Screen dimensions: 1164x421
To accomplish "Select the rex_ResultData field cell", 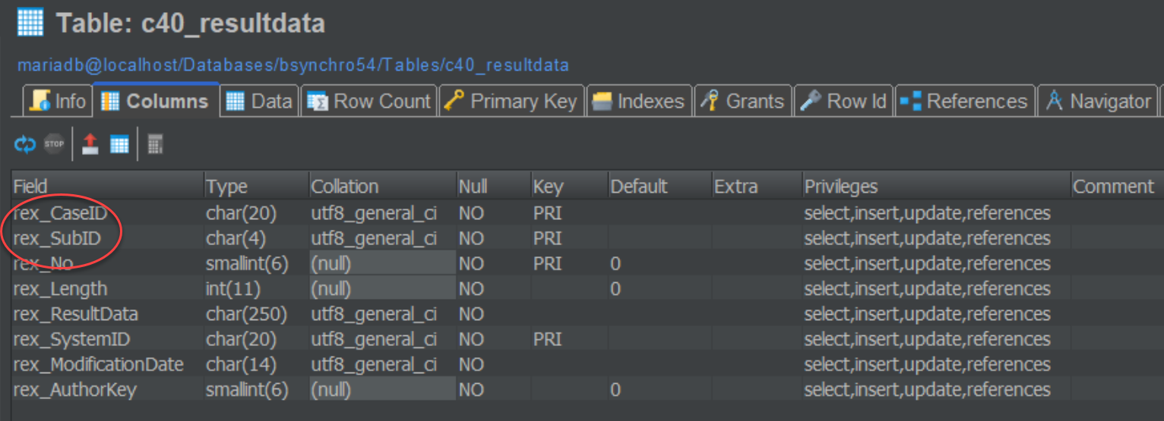I will (107, 314).
